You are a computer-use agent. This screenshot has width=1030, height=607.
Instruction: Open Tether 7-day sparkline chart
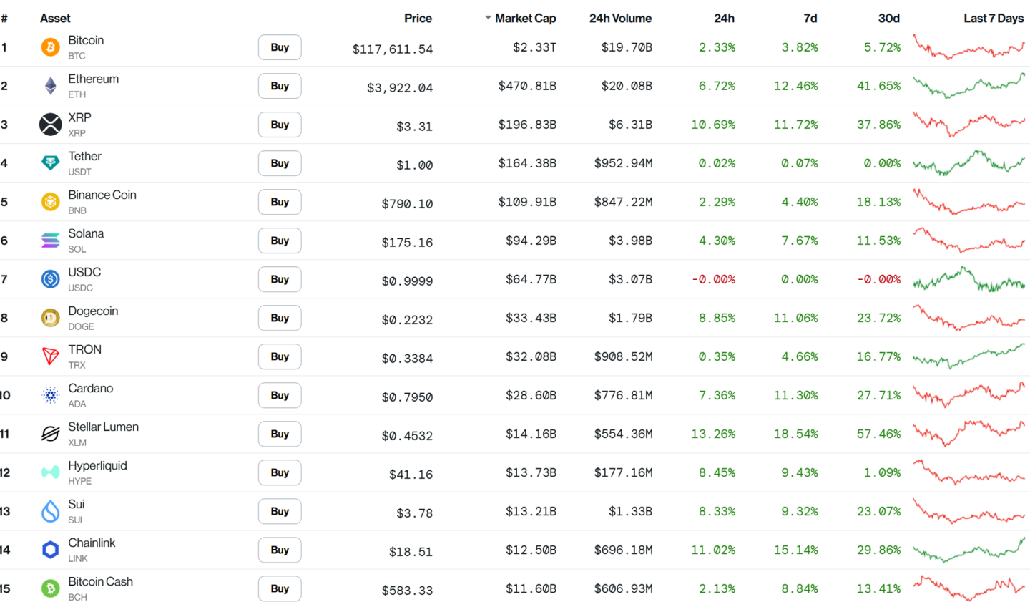point(969,163)
